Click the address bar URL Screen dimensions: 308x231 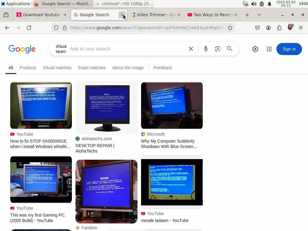click(147, 28)
